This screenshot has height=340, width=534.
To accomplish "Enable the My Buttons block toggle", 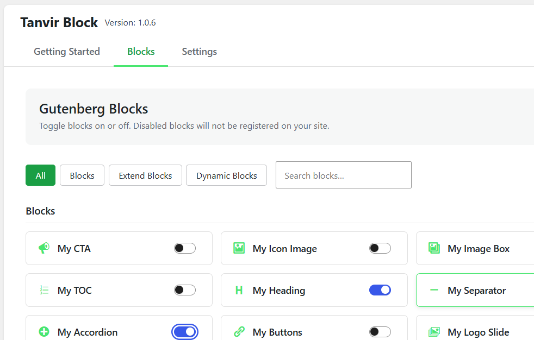I will [380, 332].
